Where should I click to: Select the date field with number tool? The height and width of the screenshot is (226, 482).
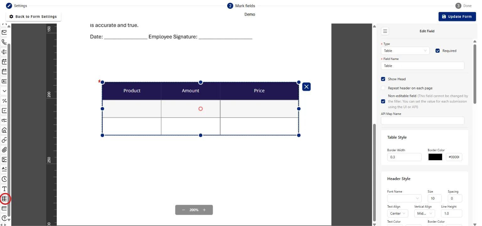click(x=4, y=61)
